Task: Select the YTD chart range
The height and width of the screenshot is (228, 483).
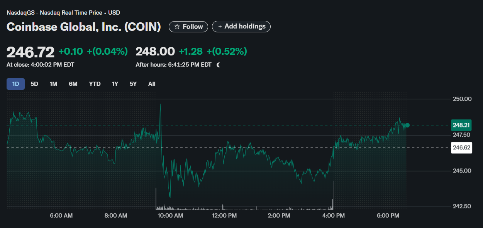Action: pyautogui.click(x=95, y=84)
